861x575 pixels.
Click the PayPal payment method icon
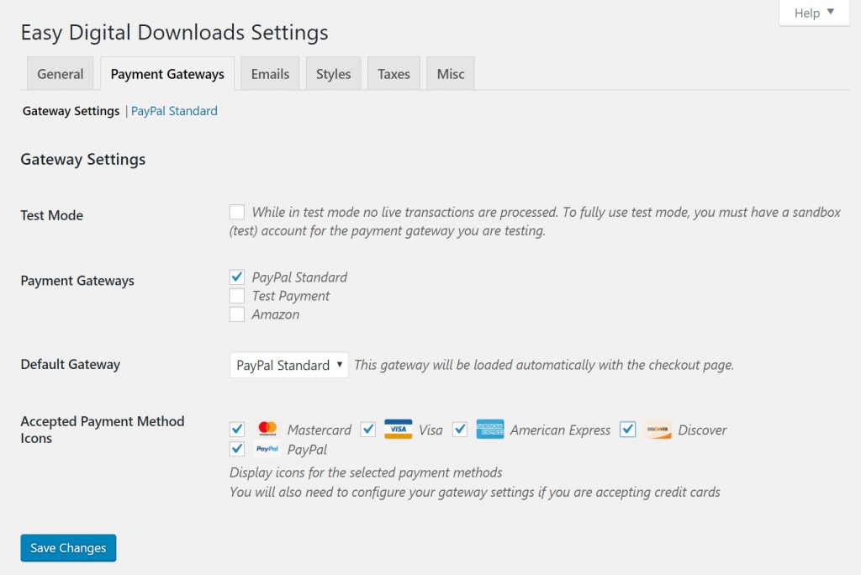pyautogui.click(x=267, y=449)
